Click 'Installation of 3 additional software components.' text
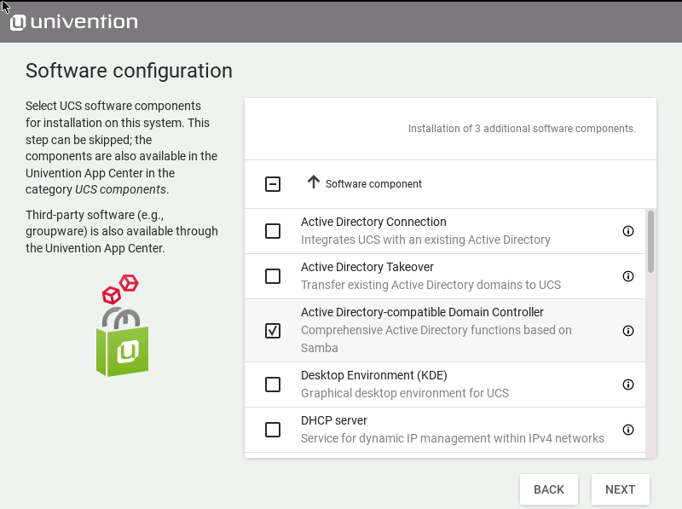This screenshot has height=509, width=682. pos(522,129)
